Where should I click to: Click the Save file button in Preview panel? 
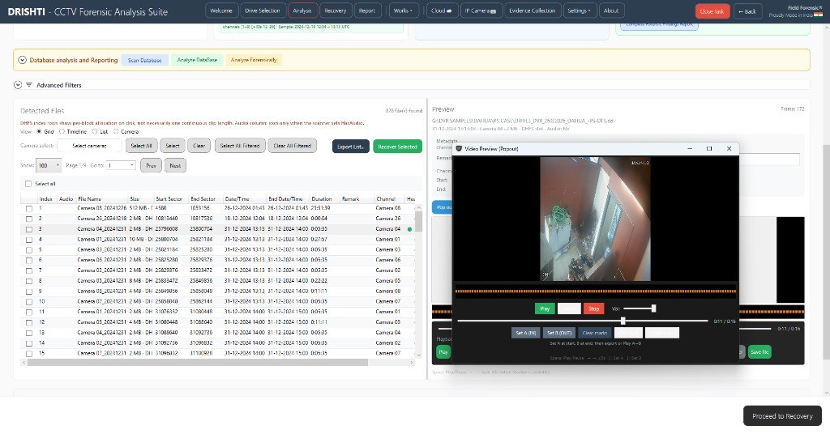pos(759,352)
